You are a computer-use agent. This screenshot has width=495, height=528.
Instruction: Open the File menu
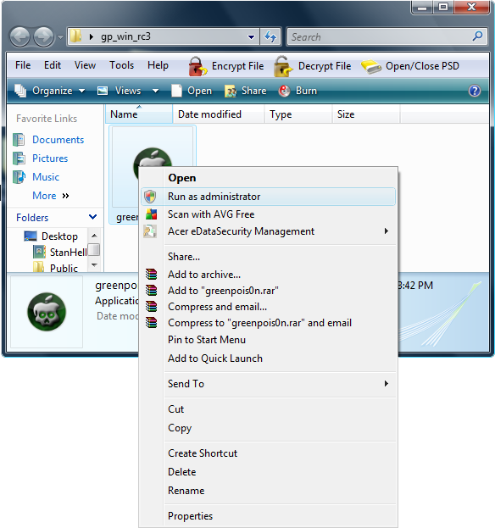point(23,65)
